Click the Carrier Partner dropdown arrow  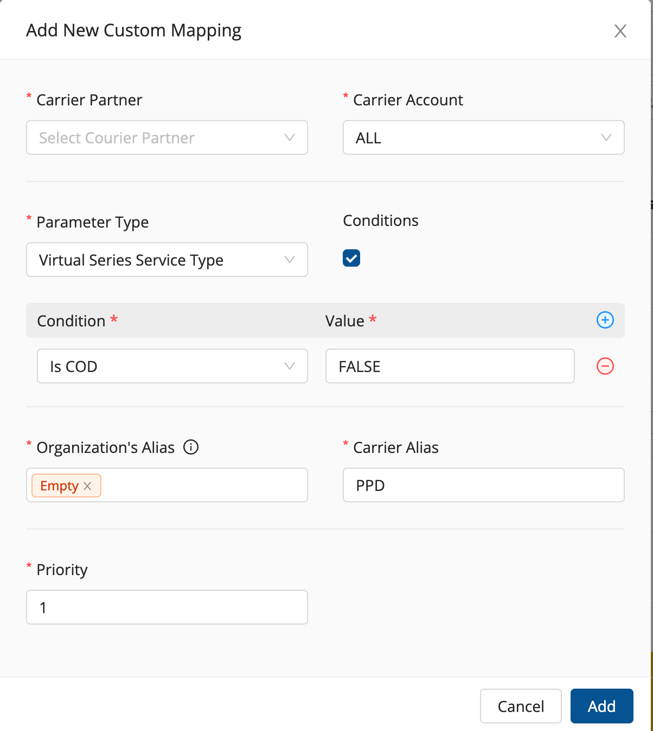click(290, 137)
